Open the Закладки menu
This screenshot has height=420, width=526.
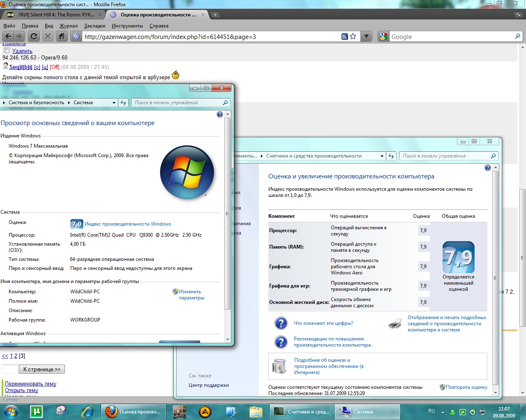pyautogui.click(x=95, y=26)
